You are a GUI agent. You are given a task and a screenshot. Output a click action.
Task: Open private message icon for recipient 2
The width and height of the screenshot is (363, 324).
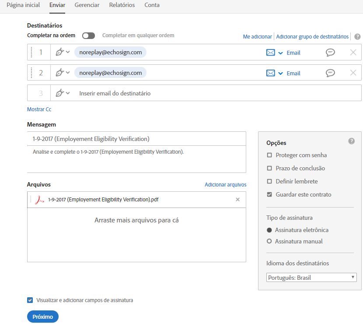pos(330,73)
